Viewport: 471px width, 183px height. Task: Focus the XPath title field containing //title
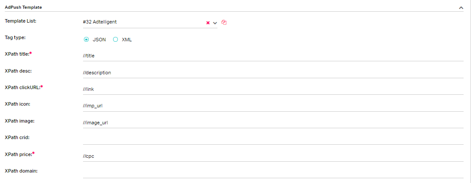click(274, 56)
